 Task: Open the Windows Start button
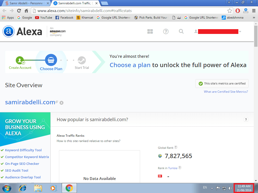pos(7,188)
